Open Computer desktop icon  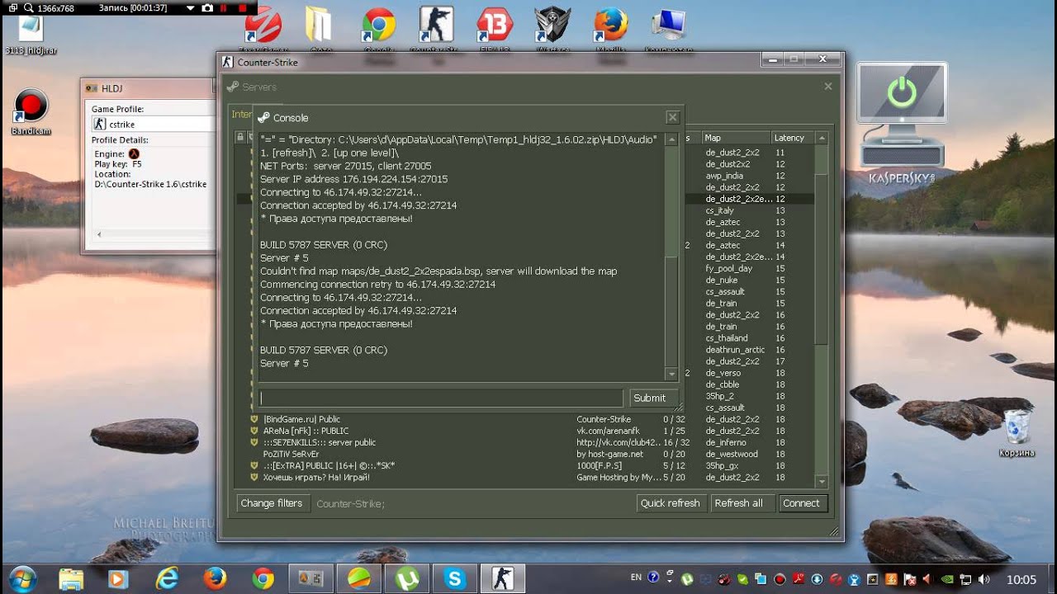coord(668,29)
